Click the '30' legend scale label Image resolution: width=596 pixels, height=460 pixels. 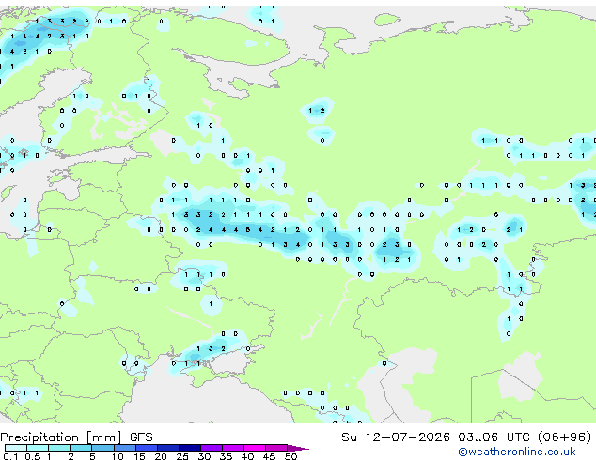click(x=204, y=456)
